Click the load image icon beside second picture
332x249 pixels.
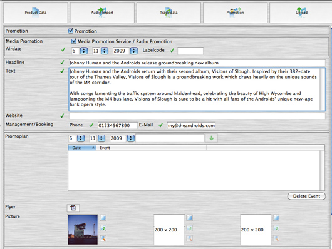[190, 218]
